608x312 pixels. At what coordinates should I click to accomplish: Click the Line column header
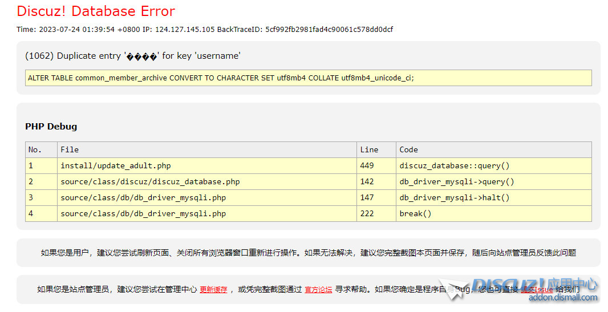376,149
